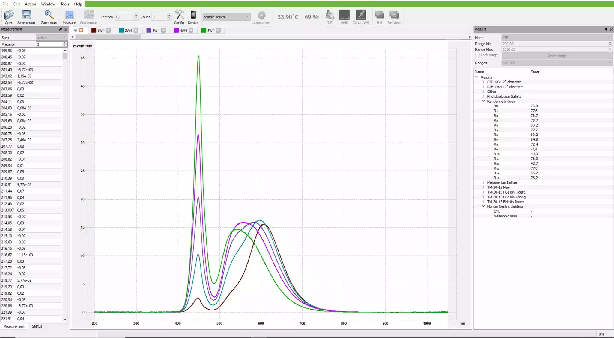Click the Const AMB toolbar icon
The image size is (614, 338).
[361, 15]
